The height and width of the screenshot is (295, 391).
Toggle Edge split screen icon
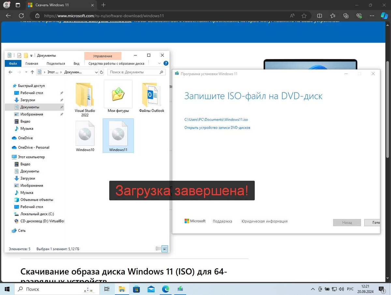(320, 16)
